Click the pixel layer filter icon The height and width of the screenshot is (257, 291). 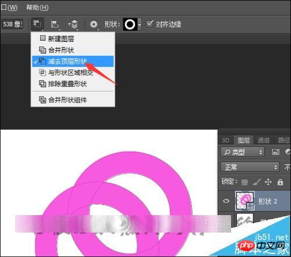[276, 152]
